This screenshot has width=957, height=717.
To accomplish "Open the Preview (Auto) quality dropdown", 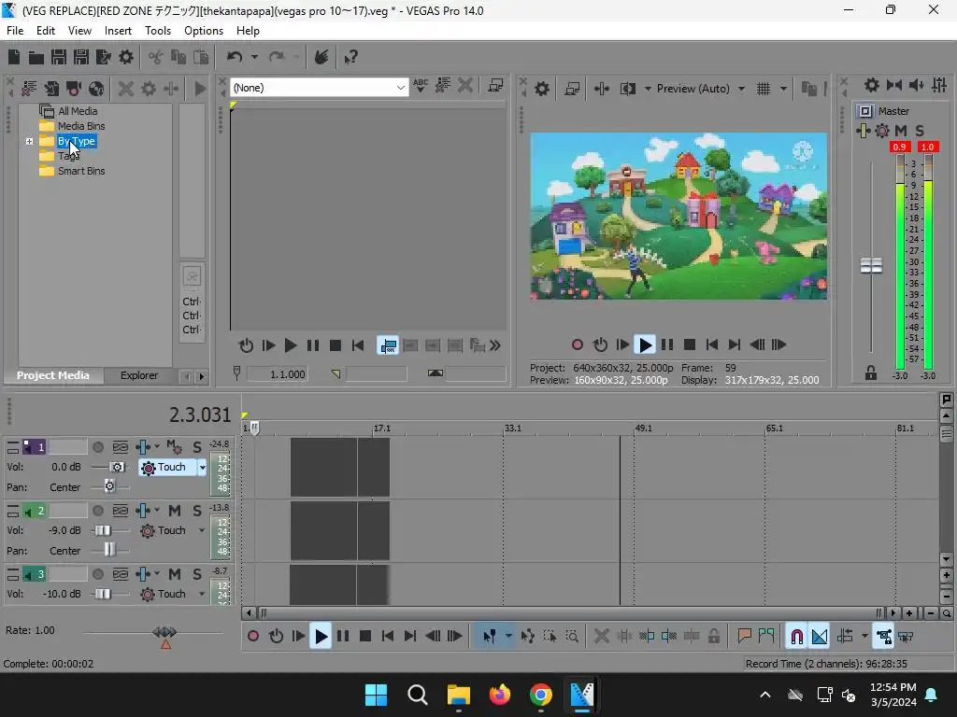I will [x=741, y=89].
